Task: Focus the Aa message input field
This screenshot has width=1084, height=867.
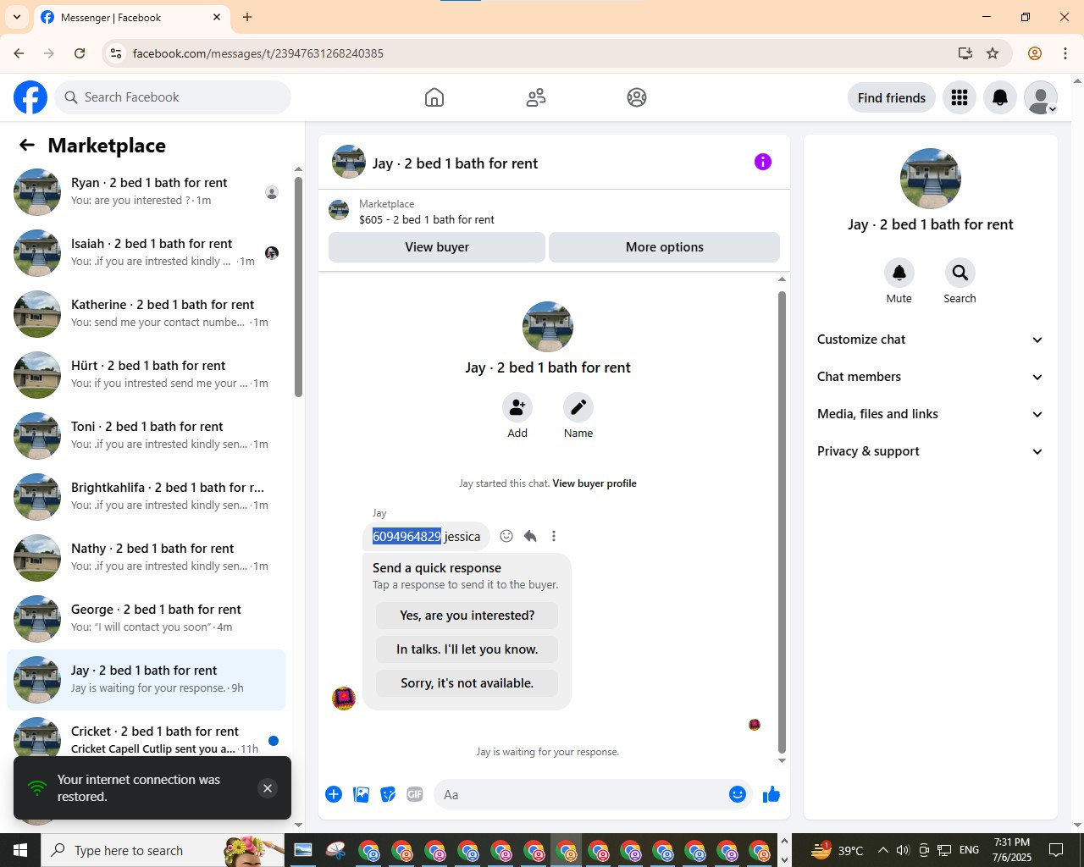Action: click(x=580, y=794)
